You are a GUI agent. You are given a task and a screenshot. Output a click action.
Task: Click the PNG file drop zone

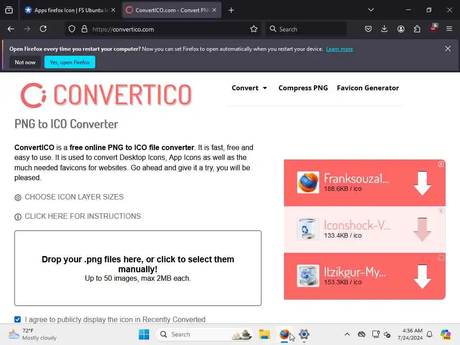tap(138, 268)
